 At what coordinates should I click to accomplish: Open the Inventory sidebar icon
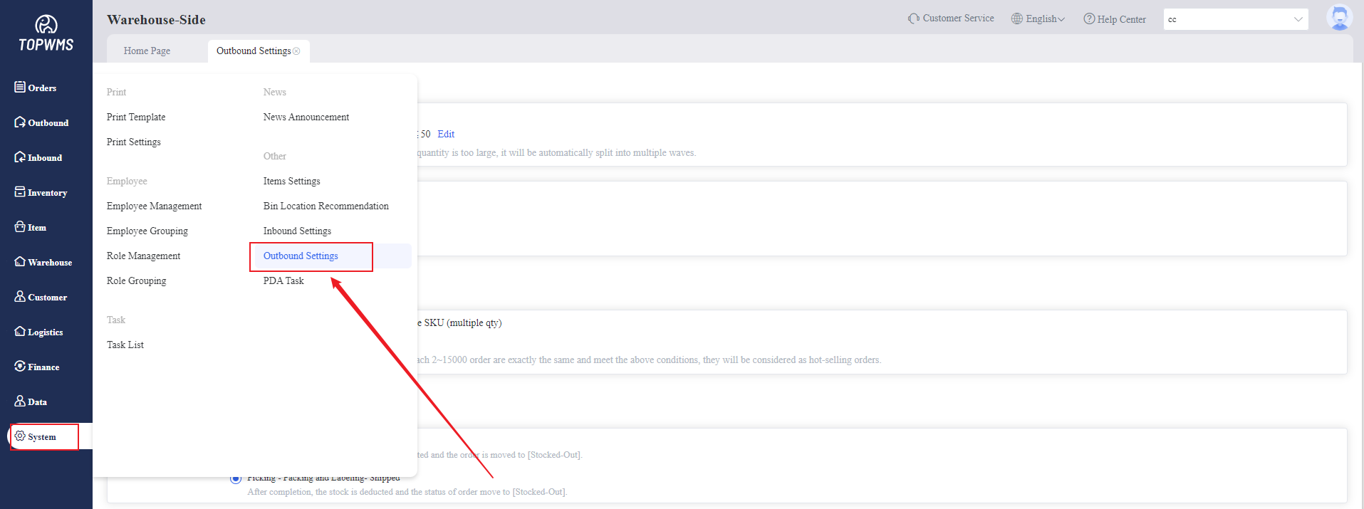tap(20, 192)
